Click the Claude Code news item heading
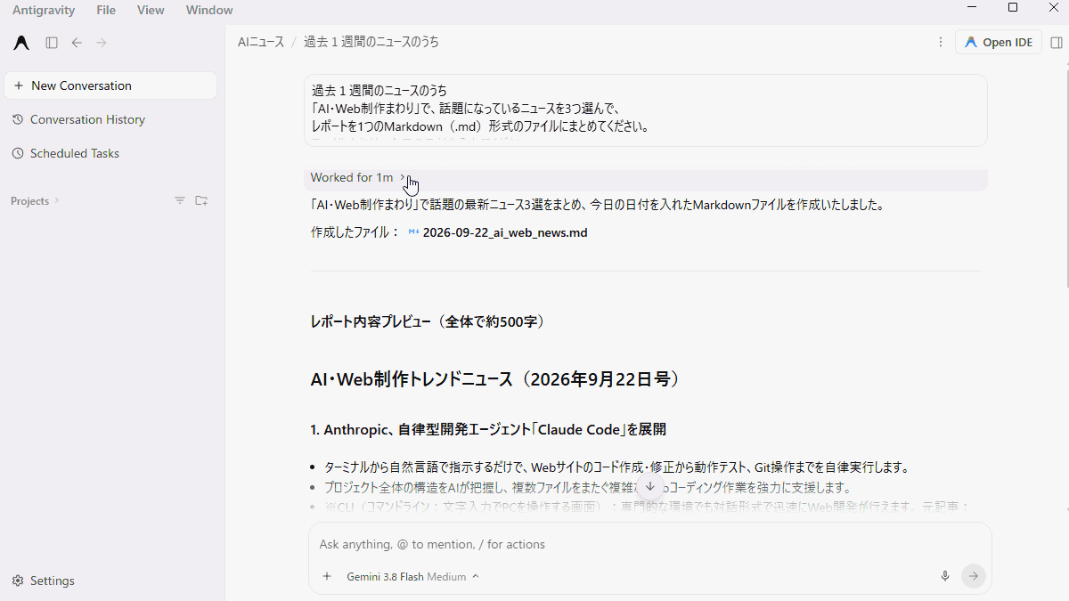This screenshot has width=1069, height=601. tap(488, 429)
